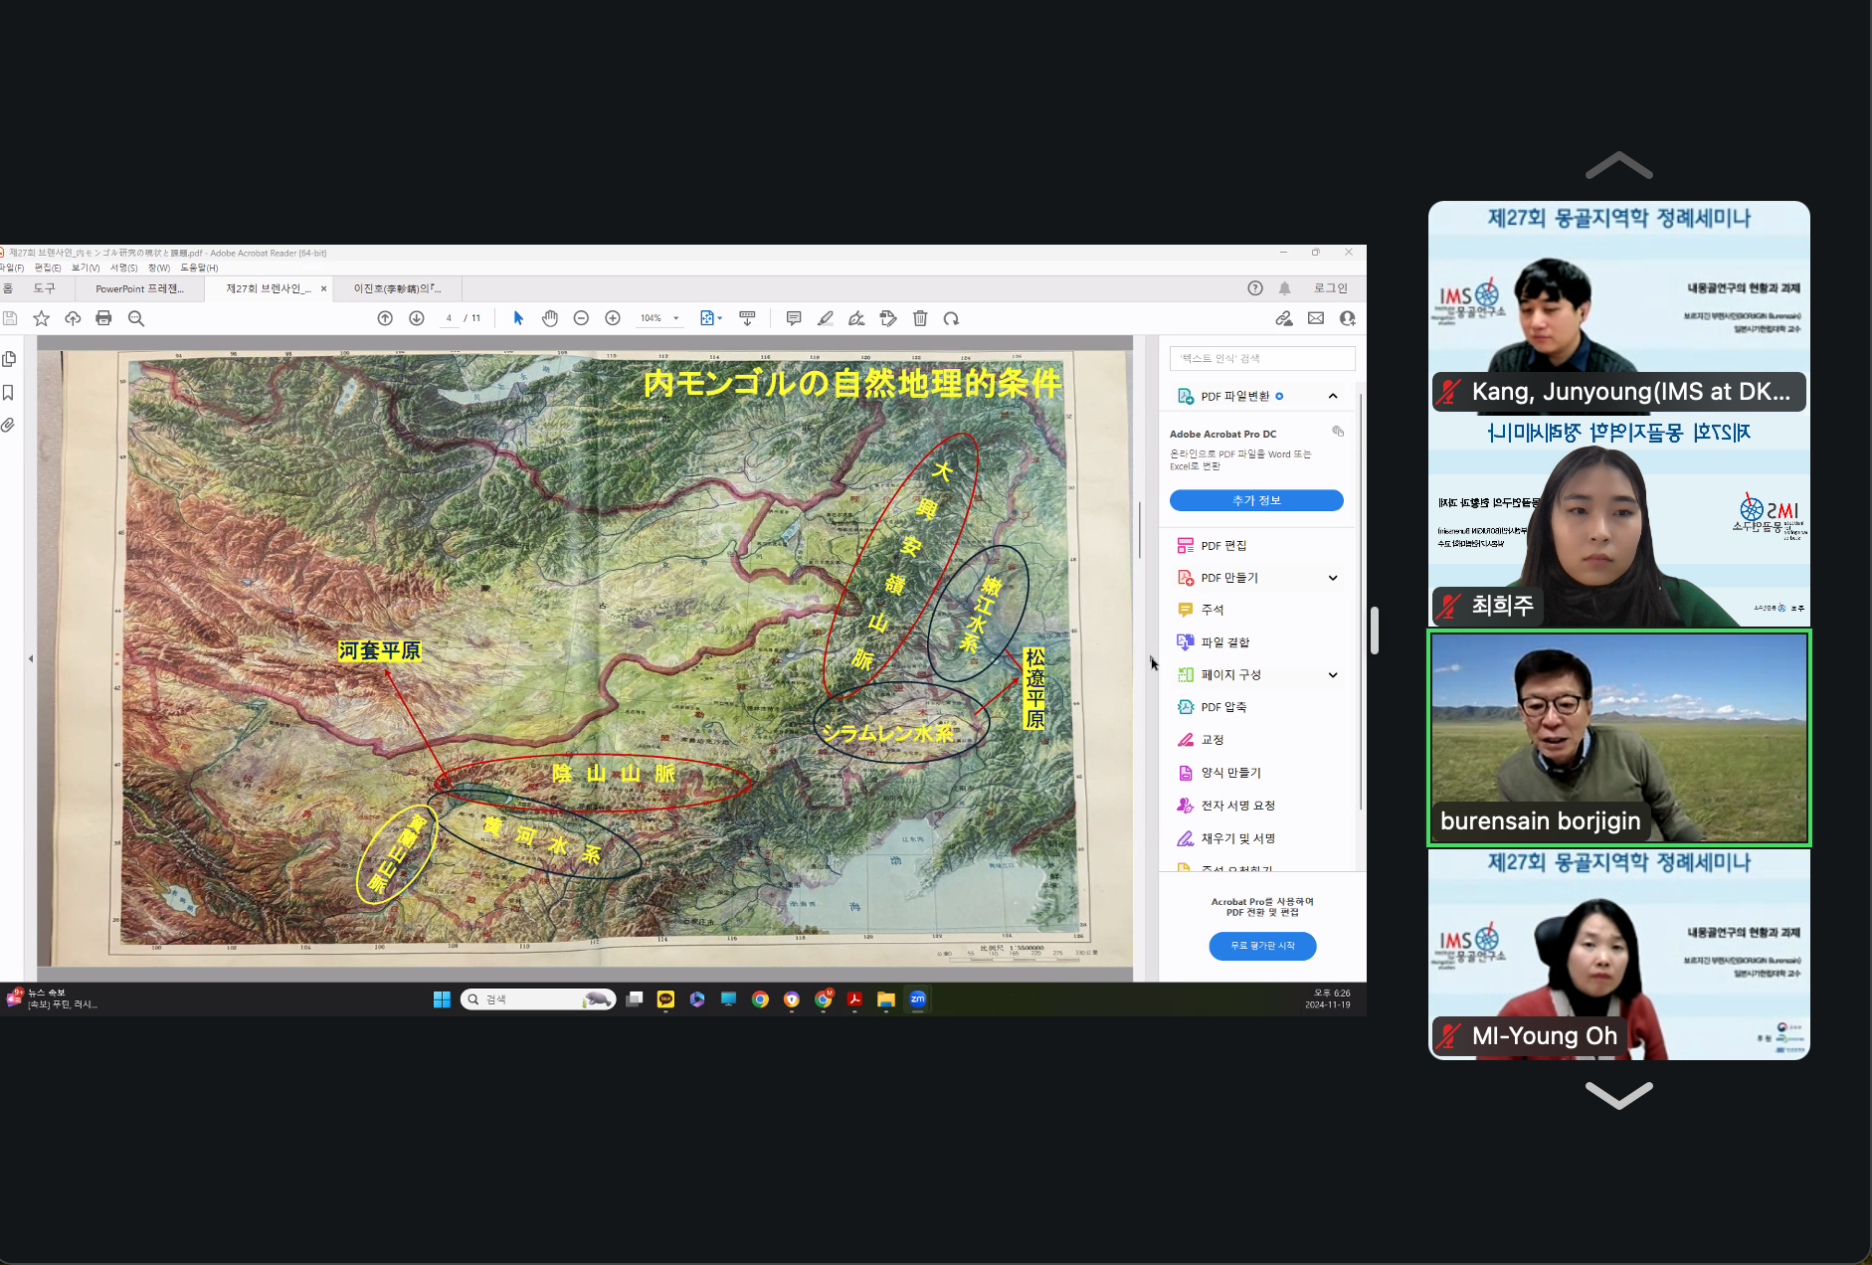Select the highlighter pen tool

click(826, 318)
